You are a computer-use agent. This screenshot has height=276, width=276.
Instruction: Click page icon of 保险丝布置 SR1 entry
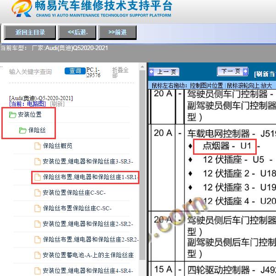tap(37, 177)
